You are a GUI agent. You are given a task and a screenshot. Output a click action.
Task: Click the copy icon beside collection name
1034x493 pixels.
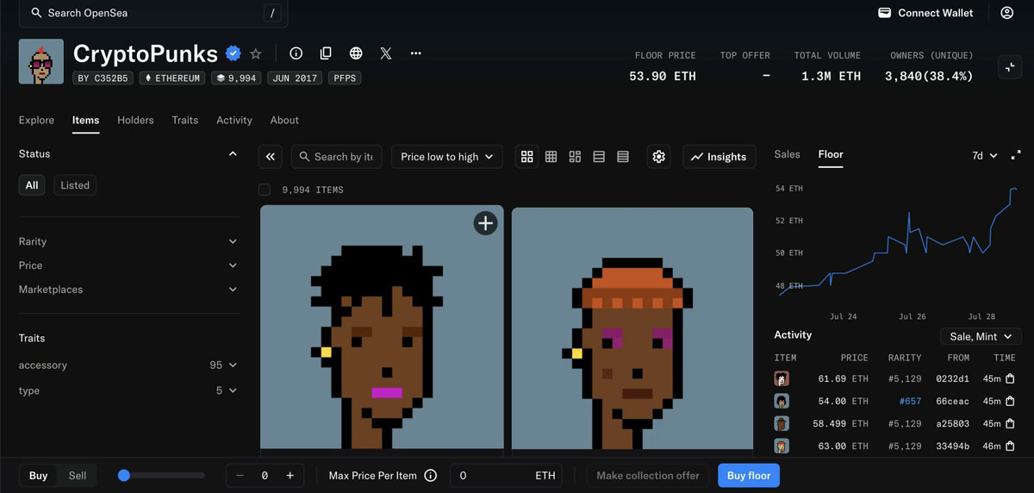[x=326, y=53]
